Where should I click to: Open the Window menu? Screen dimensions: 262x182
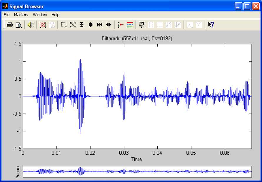(x=40, y=15)
